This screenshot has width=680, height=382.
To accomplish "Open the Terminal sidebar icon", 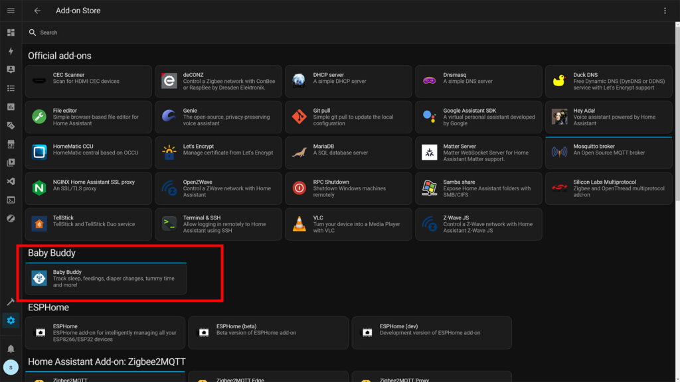I will coord(11,200).
